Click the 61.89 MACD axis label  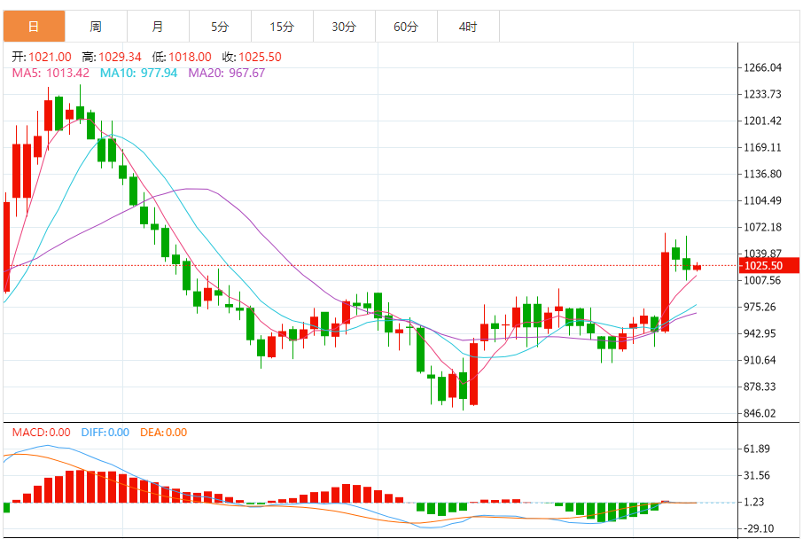coord(757,449)
